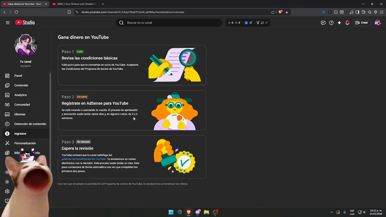386x217 pixels.
Task: Click the channel profile picture in the sidebar
Action: pos(26,45)
